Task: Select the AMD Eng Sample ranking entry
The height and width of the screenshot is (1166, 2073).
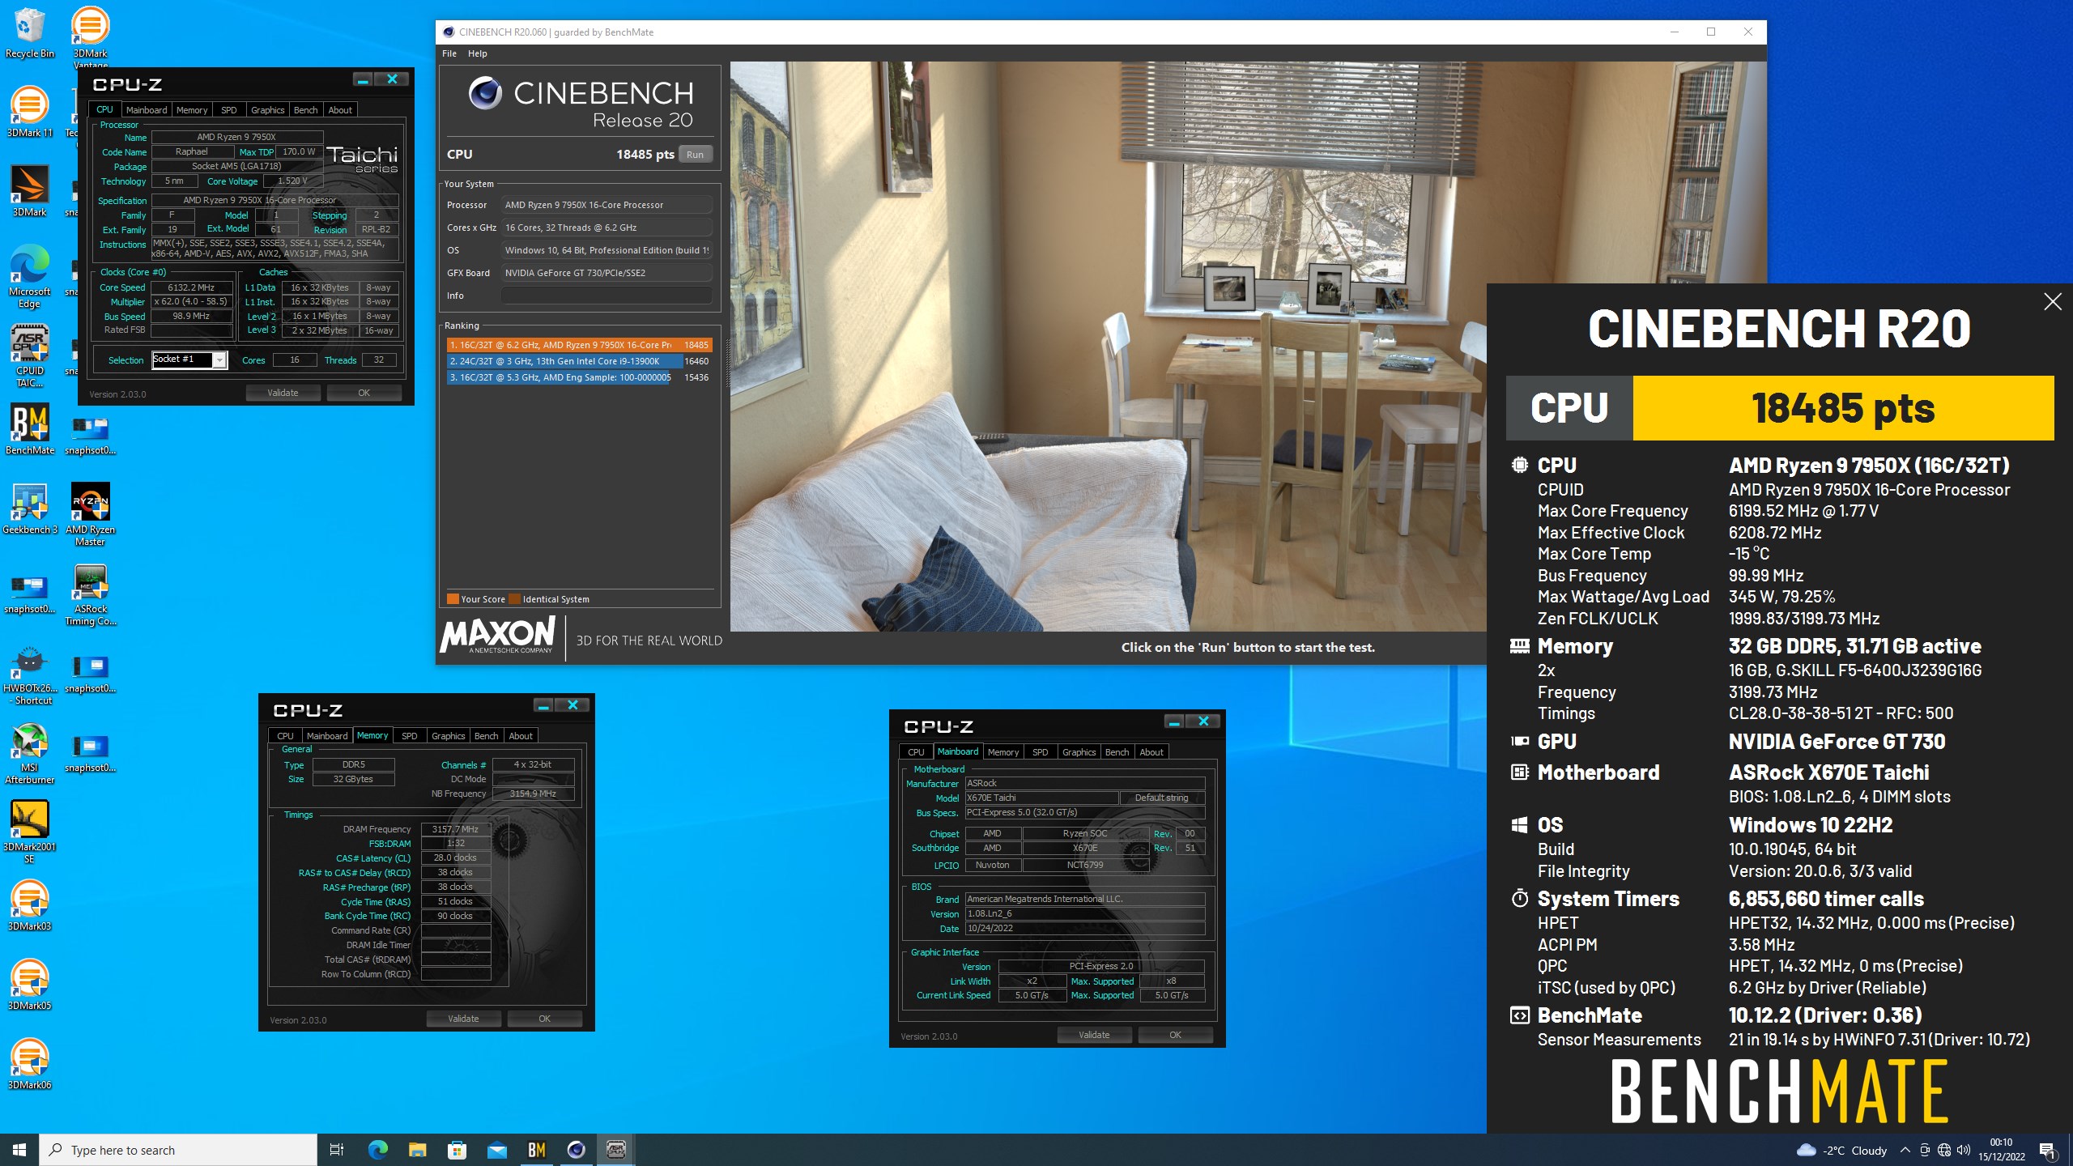Action: tap(579, 377)
